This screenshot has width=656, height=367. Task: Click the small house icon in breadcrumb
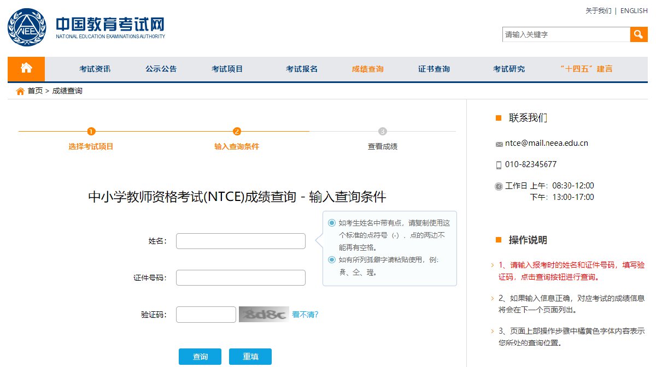(x=20, y=91)
